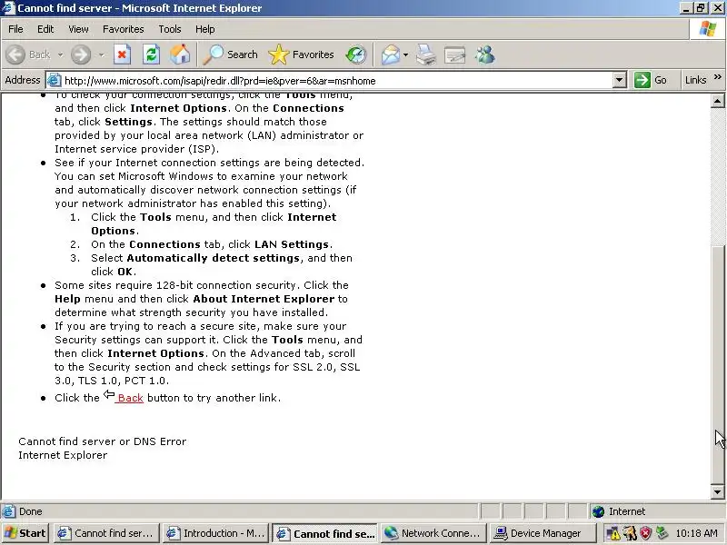Screen dimensions: 727x545
Task: Click the page icon in address bar
Action: point(55,80)
